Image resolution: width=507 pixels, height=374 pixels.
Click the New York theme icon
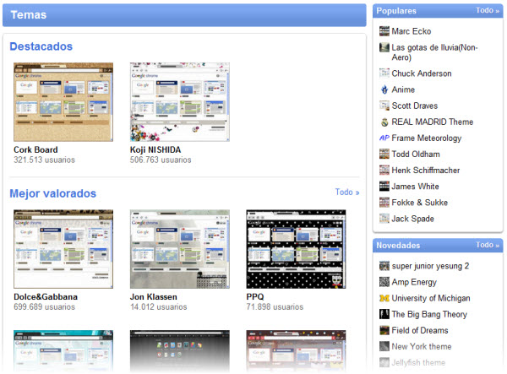(x=384, y=346)
